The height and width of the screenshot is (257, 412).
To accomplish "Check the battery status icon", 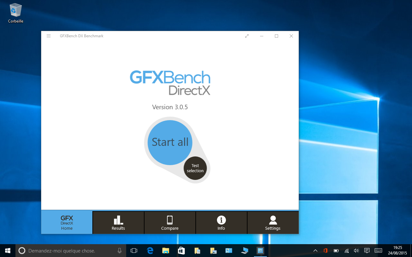I will (336, 251).
